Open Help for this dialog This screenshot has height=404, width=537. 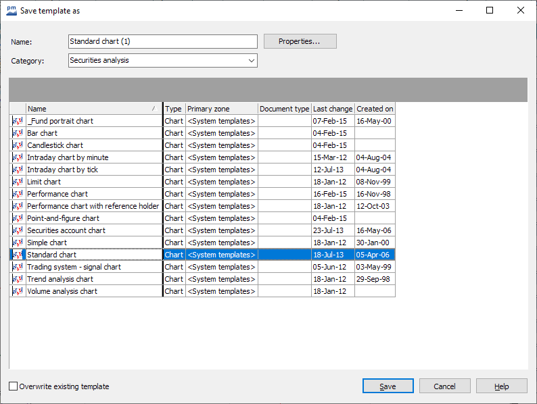tap(501, 386)
